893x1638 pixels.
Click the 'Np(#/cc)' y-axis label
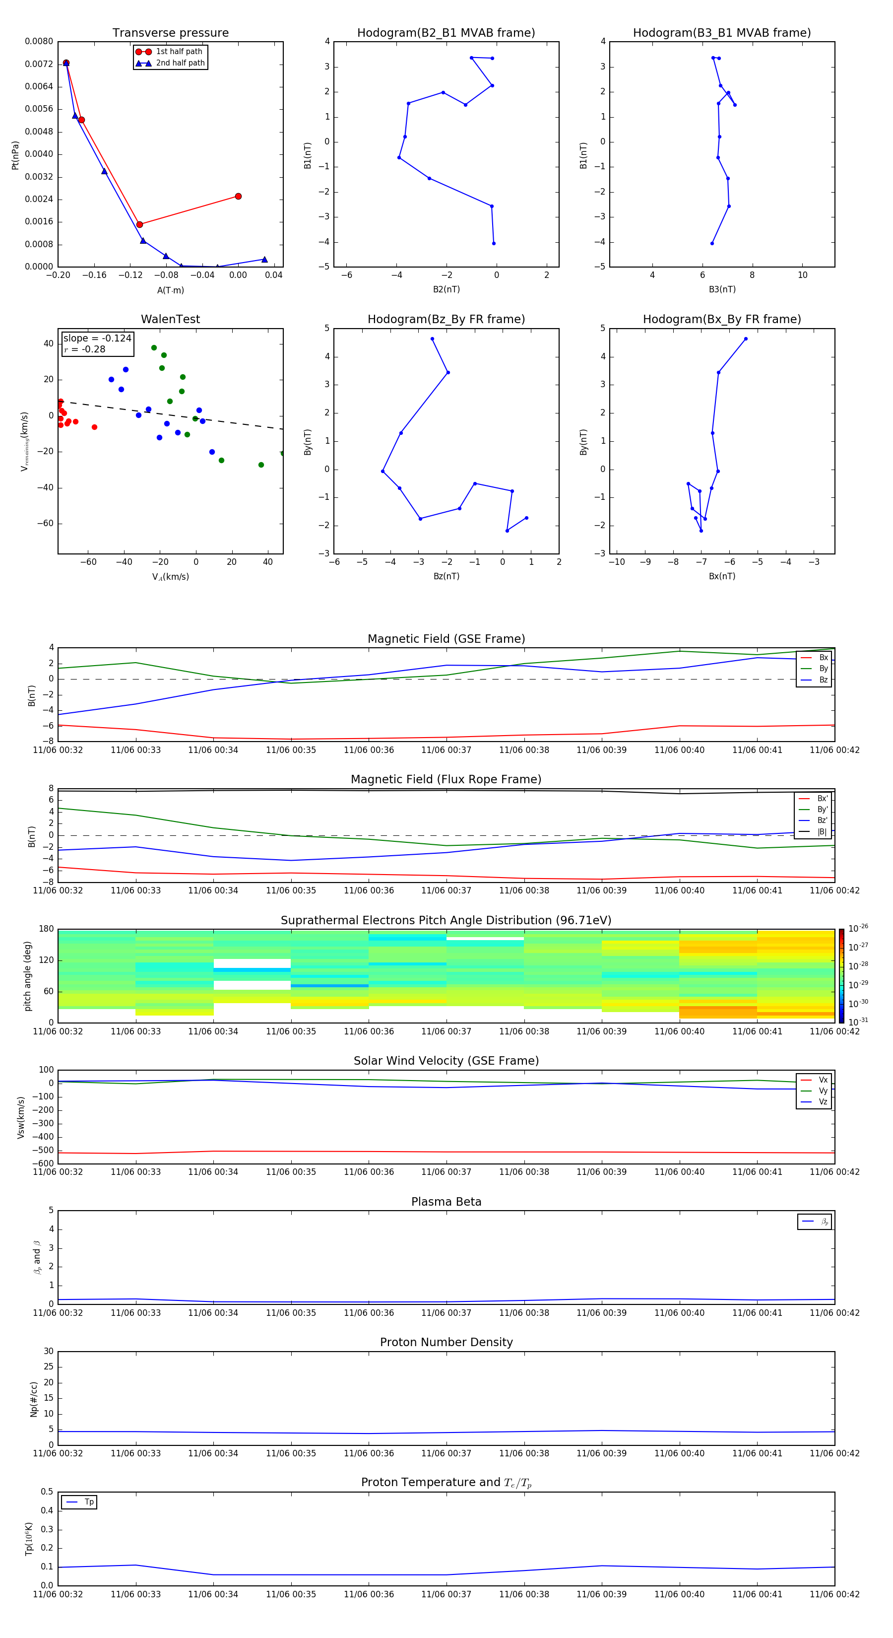point(34,1398)
